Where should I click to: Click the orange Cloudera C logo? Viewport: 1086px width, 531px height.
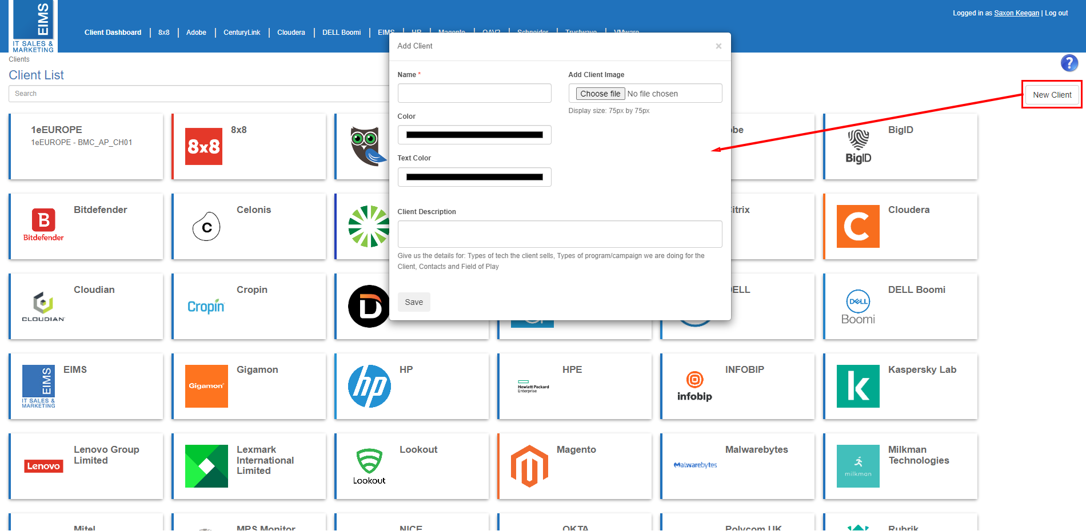tap(858, 226)
